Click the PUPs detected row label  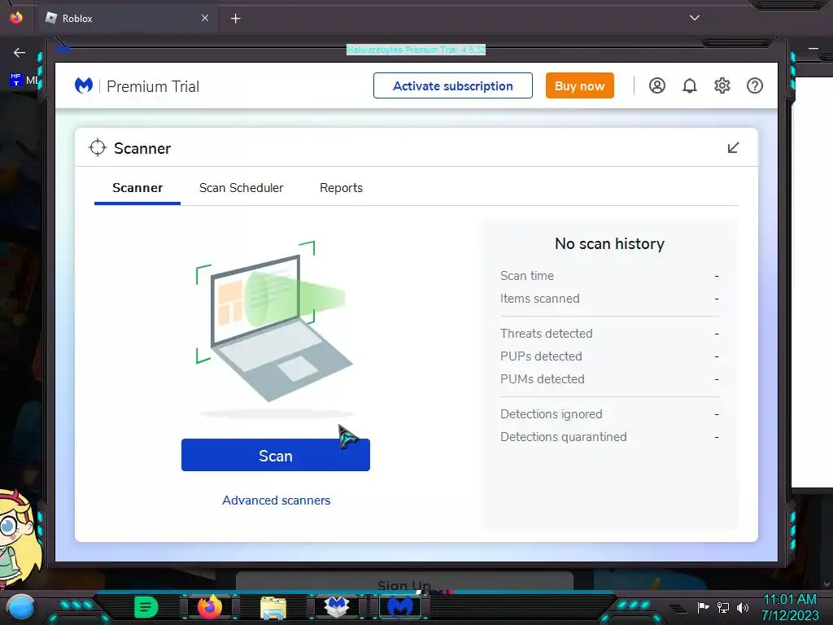coord(541,356)
